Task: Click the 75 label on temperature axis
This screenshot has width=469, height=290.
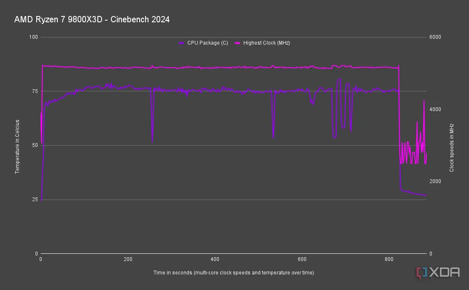Action: (x=35, y=91)
